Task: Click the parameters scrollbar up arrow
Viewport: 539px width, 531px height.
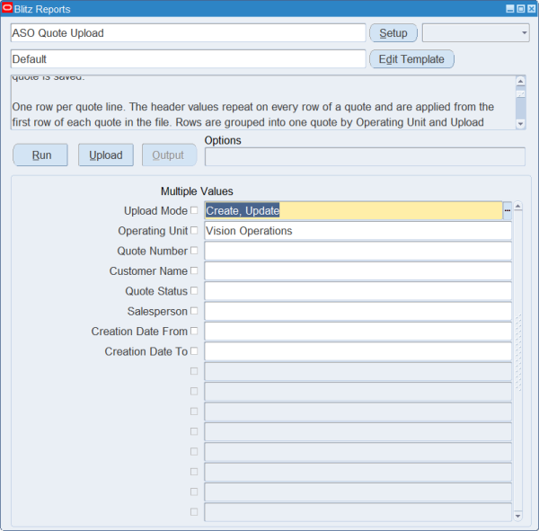Action: [x=518, y=206]
